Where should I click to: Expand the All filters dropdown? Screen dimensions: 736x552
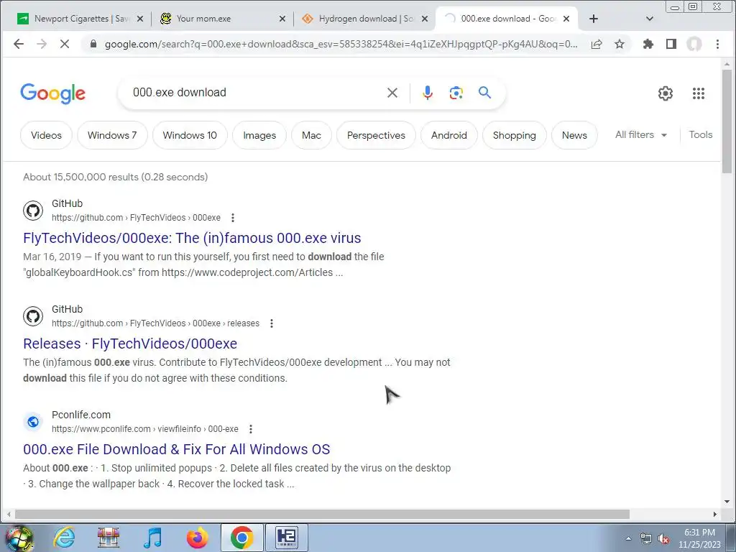coord(640,134)
